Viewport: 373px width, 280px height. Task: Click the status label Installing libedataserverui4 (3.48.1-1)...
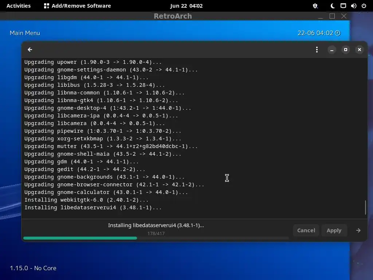click(x=156, y=225)
